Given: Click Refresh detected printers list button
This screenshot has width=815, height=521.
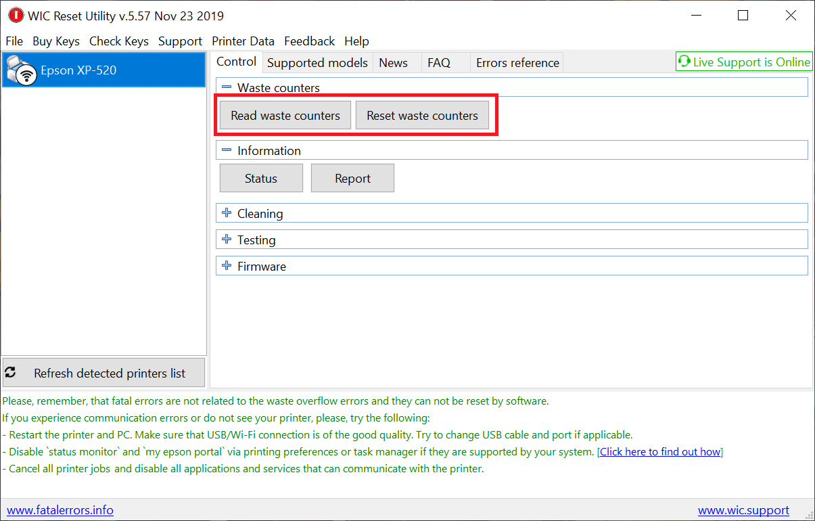Looking at the screenshot, I should (103, 373).
